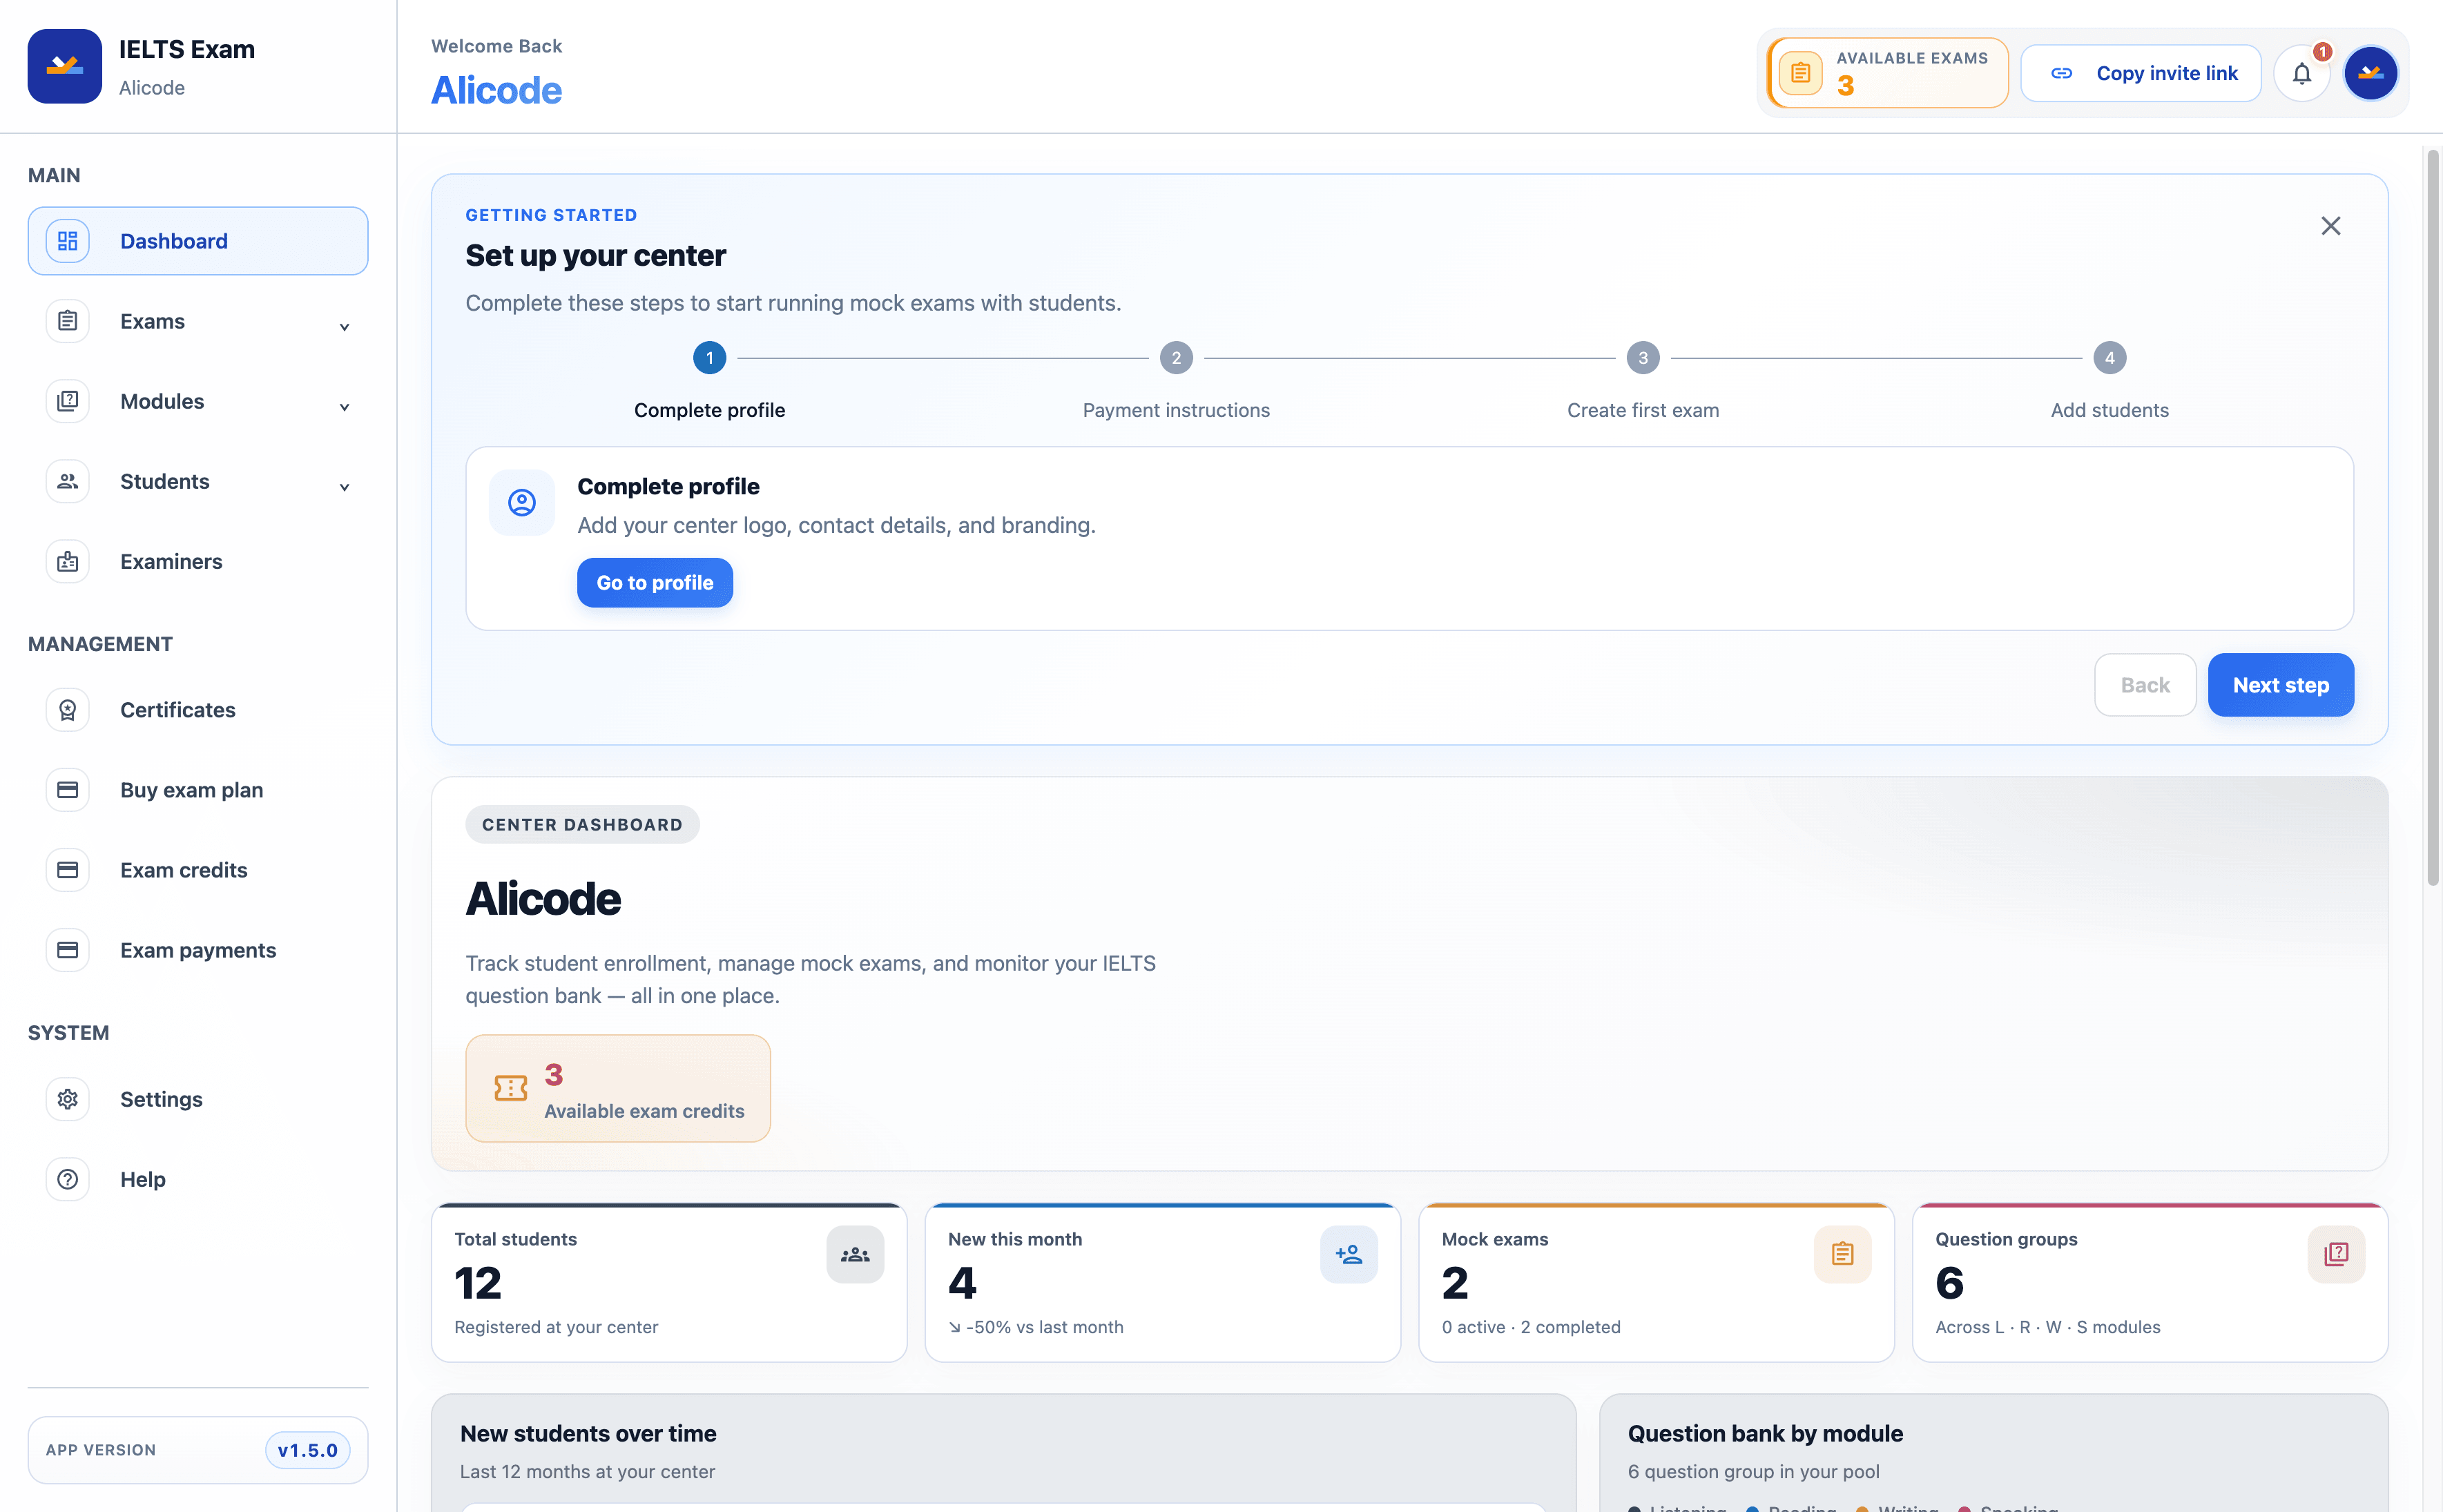Click the Available Exams clipboard icon
This screenshot has width=2443, height=1512.
[x=1800, y=74]
